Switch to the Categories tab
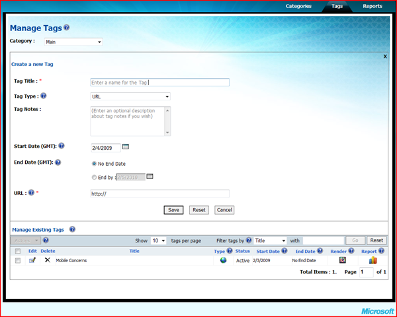The width and height of the screenshot is (397, 317). coord(298,6)
